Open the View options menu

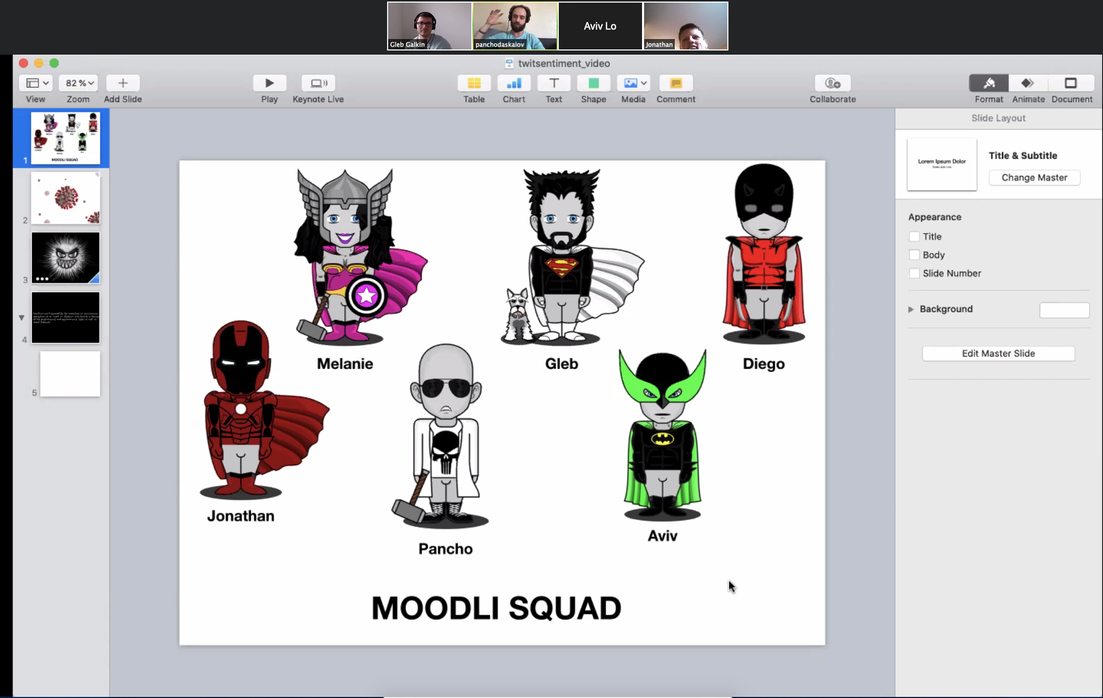[36, 83]
